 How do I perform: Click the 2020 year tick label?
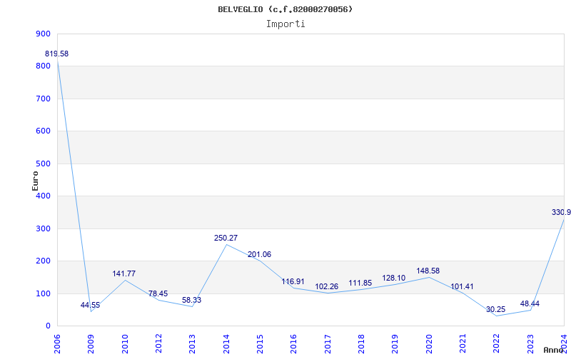[429, 344]
